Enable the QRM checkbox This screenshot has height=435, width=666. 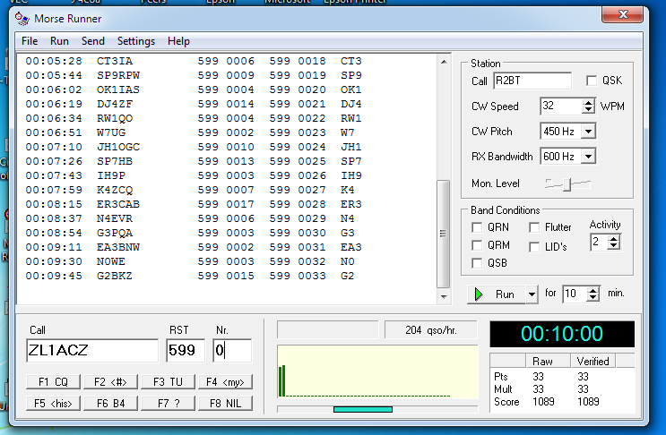pyautogui.click(x=478, y=245)
